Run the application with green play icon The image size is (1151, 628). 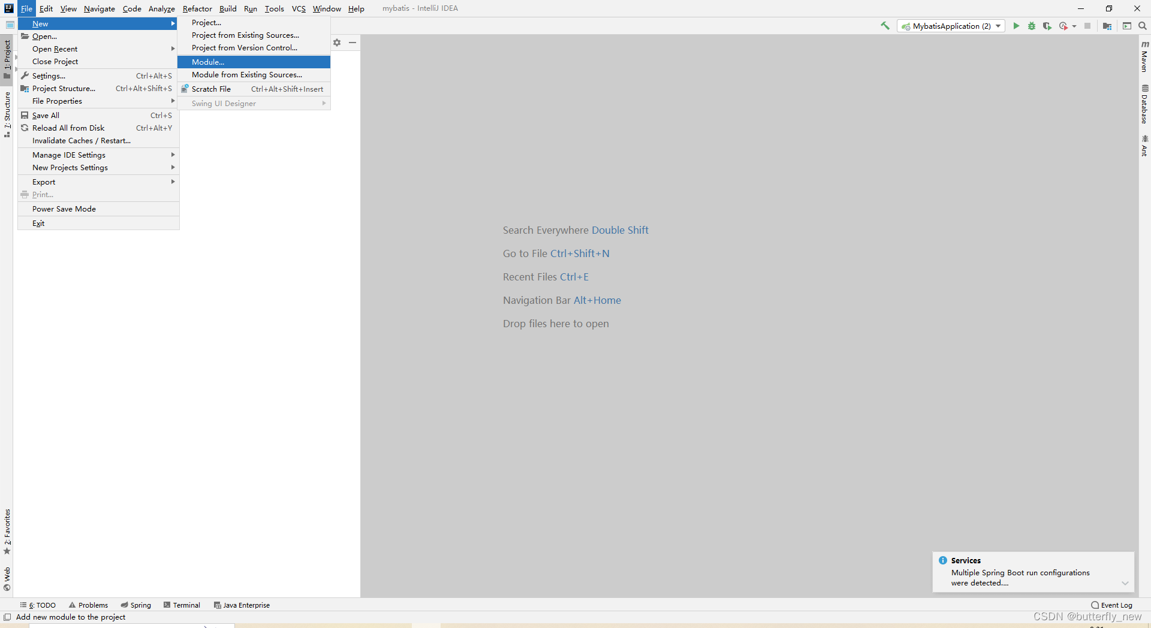point(1016,26)
